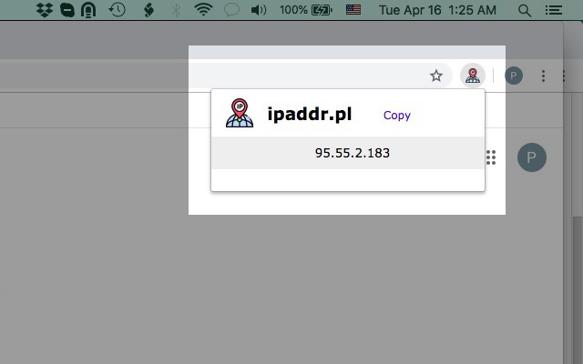Select the IP address 95.55.2.183
583x364 pixels.
(x=353, y=153)
